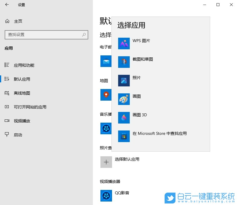Click the Maps app icon under 地图
The height and width of the screenshot is (205, 238).
tap(106, 95)
